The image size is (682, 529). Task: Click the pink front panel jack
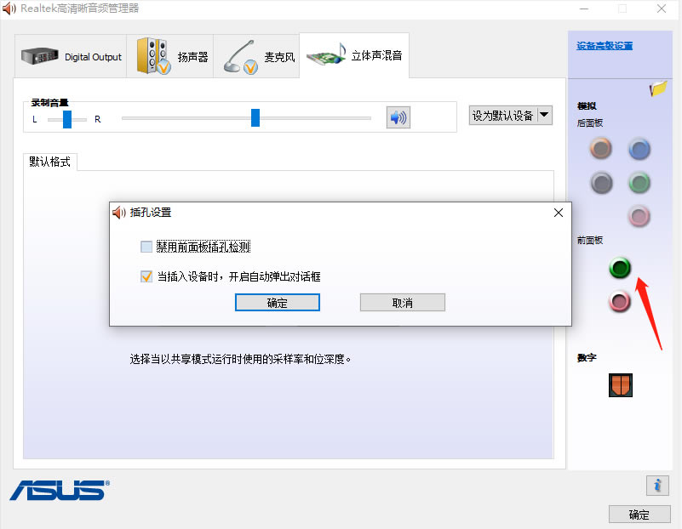620,300
